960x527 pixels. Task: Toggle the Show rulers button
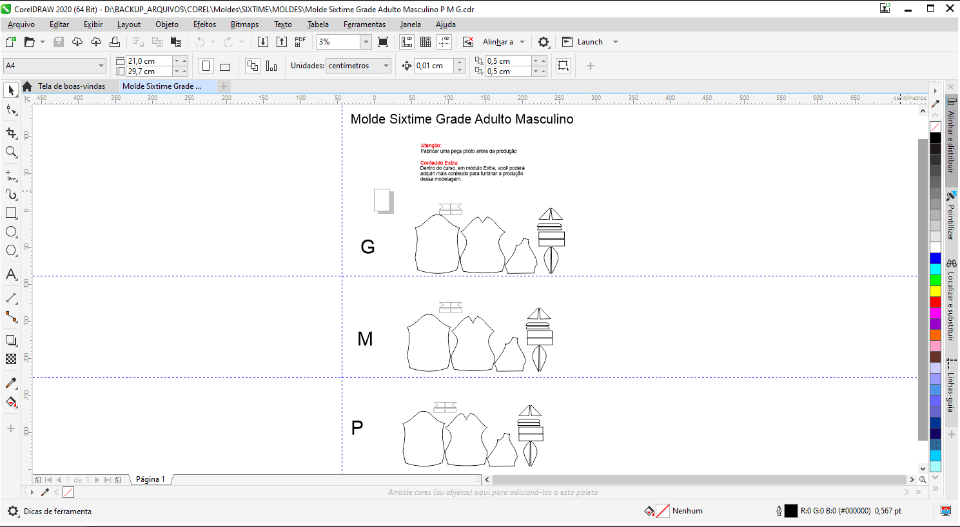pos(407,42)
